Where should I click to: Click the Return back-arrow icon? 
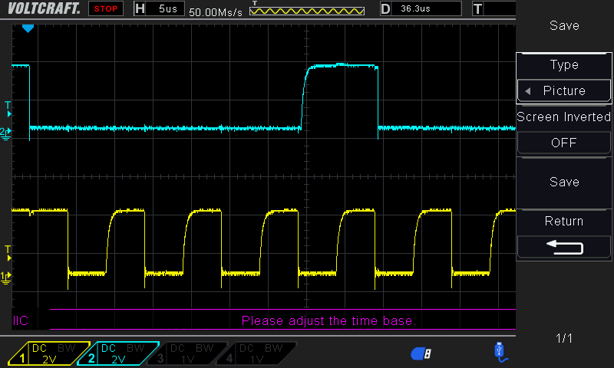564,247
